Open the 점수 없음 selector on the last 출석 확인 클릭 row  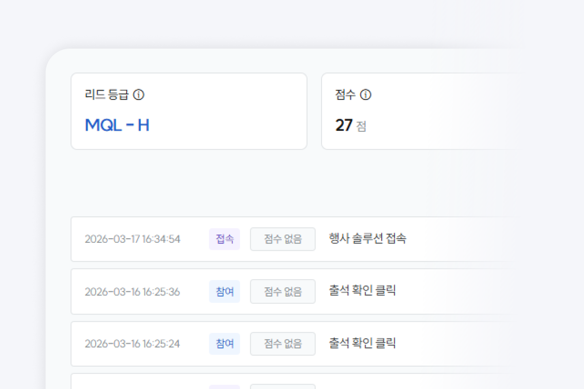tap(283, 344)
